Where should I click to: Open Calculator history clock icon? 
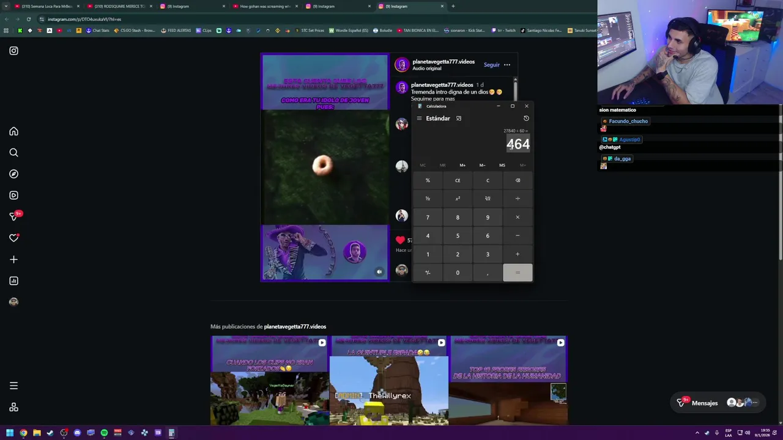click(x=526, y=119)
